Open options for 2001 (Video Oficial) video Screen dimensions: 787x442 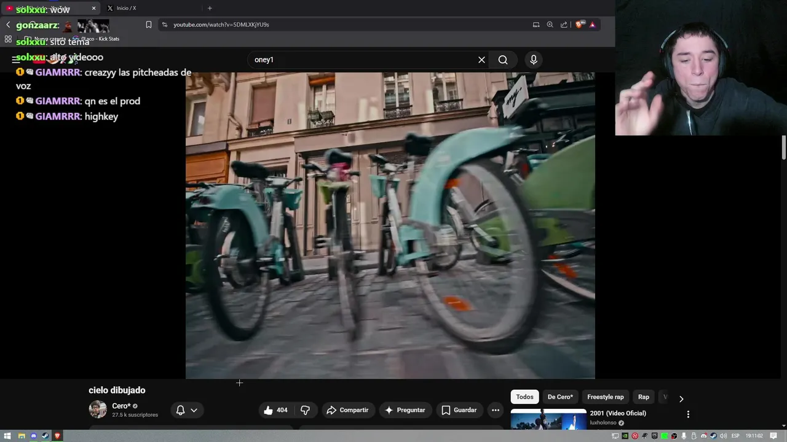[688, 414]
